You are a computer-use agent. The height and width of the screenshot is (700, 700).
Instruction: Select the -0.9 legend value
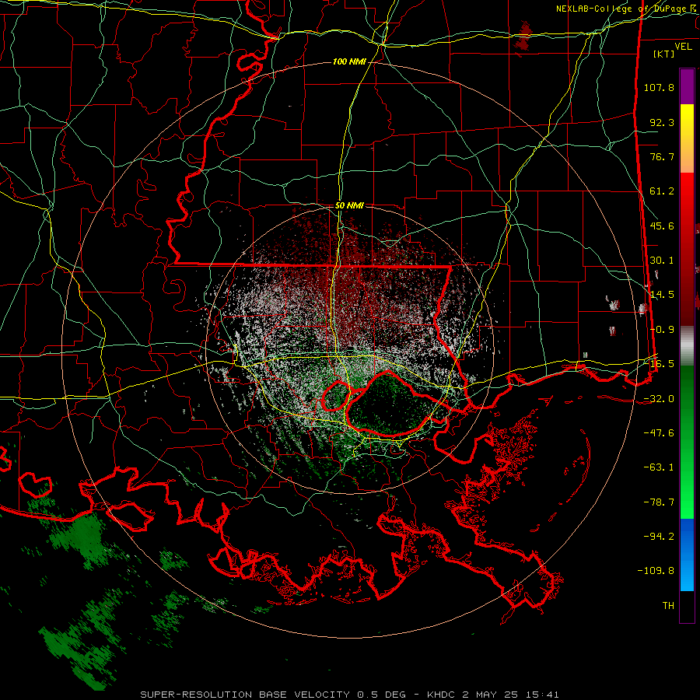662,330
